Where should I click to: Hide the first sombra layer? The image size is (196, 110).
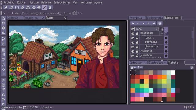point(133,51)
